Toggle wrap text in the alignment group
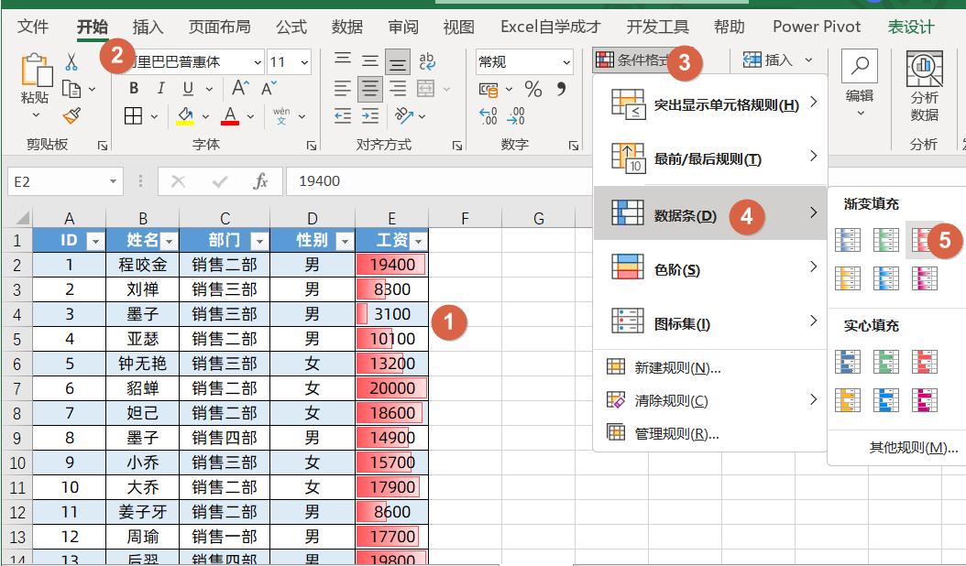This screenshot has height=566, width=966. pyautogui.click(x=427, y=60)
